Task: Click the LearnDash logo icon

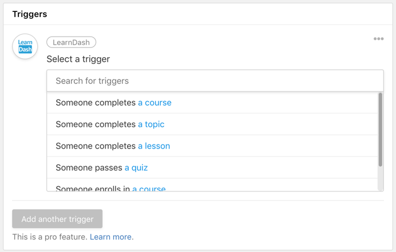Action: [x=25, y=46]
